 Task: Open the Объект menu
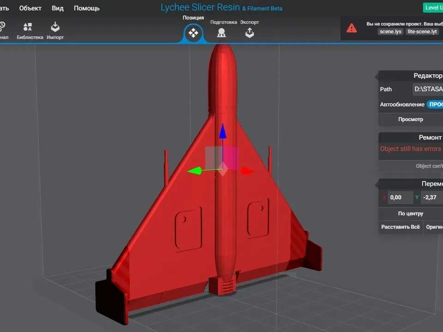(30, 8)
